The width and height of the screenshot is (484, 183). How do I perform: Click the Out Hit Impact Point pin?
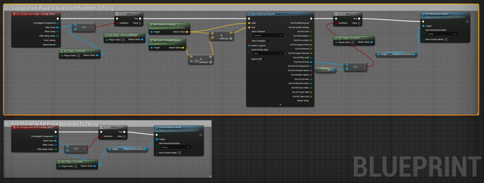tap(311, 45)
